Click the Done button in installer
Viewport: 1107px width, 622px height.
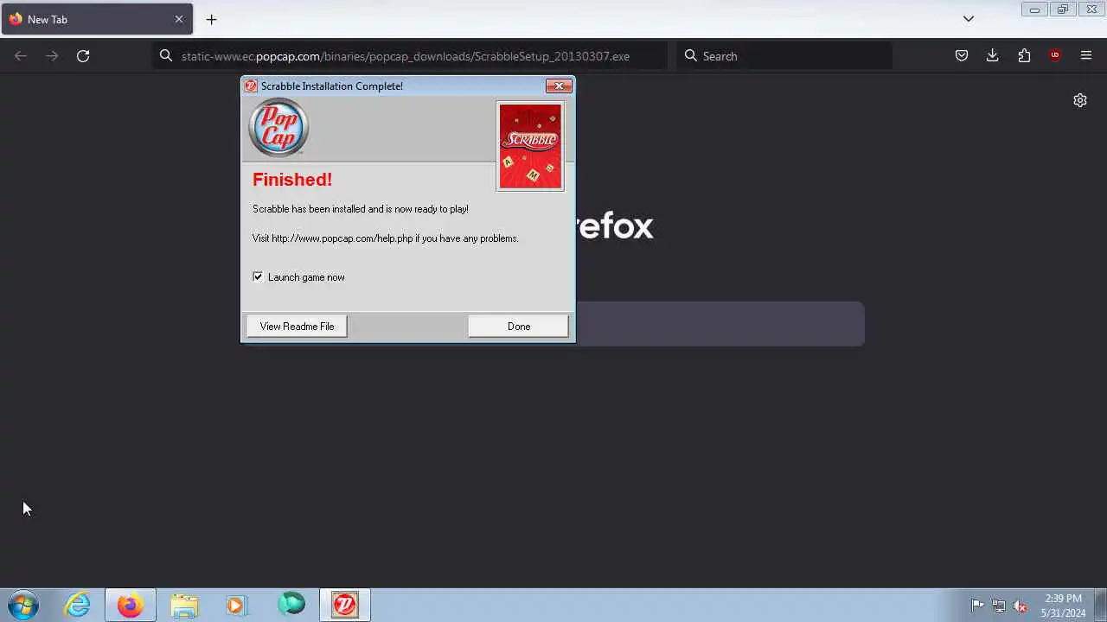(518, 326)
